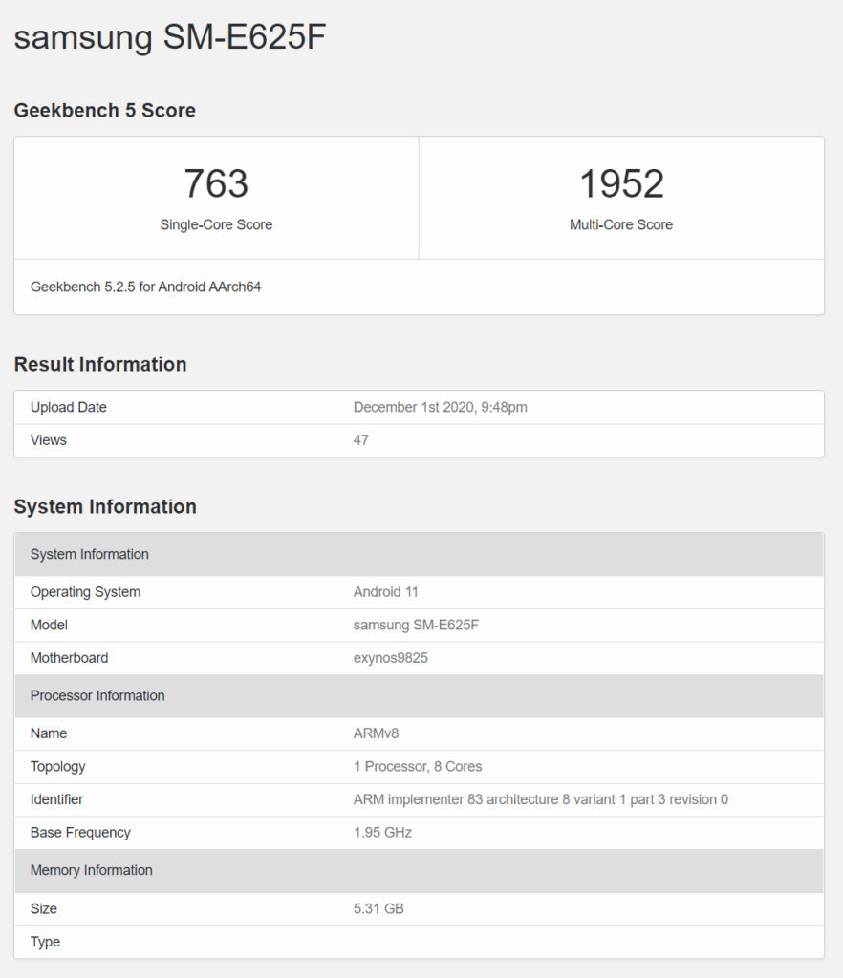The image size is (843, 978).
Task: Select the views count 47
Action: 360,440
